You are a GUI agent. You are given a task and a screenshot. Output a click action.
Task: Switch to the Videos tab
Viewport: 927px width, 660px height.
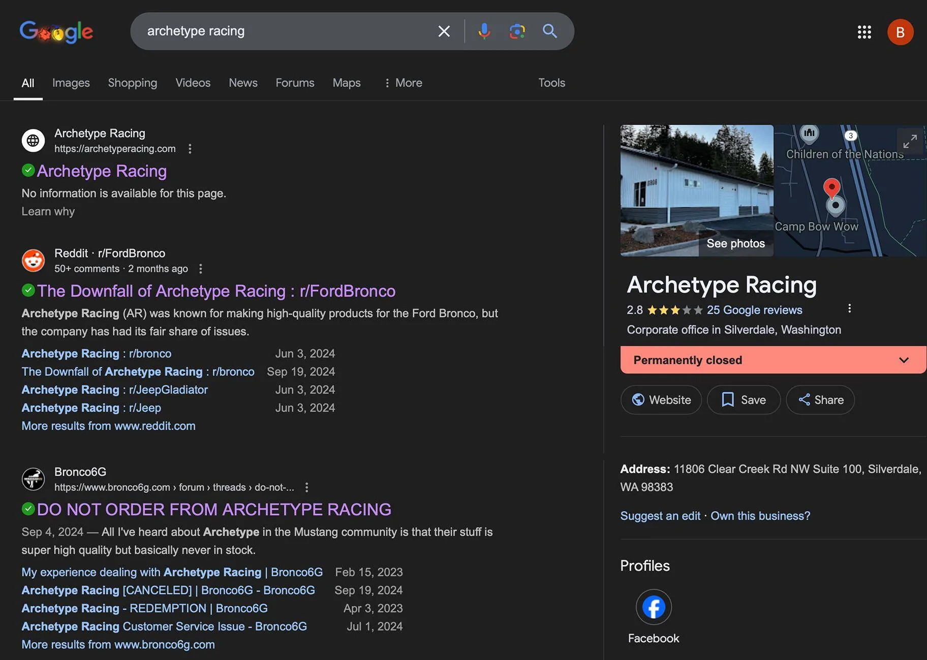[x=193, y=83]
